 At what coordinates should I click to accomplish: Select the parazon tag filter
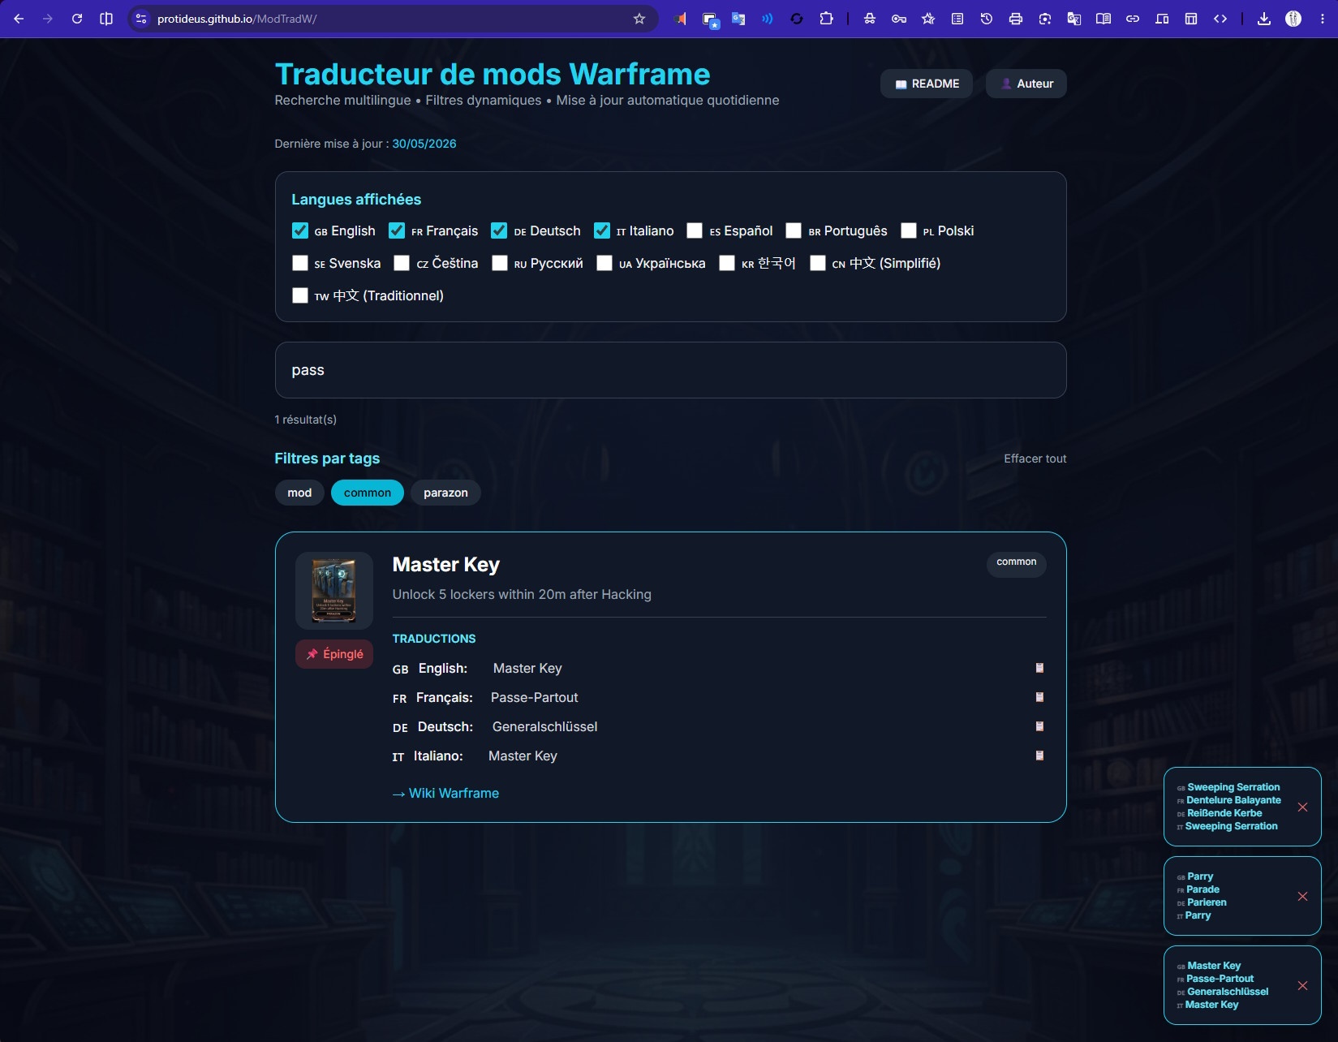pos(445,493)
